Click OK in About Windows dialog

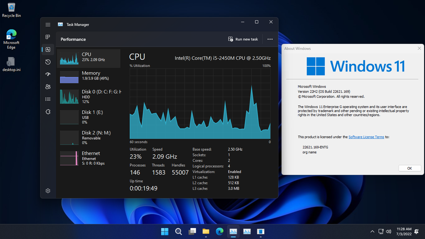click(409, 168)
